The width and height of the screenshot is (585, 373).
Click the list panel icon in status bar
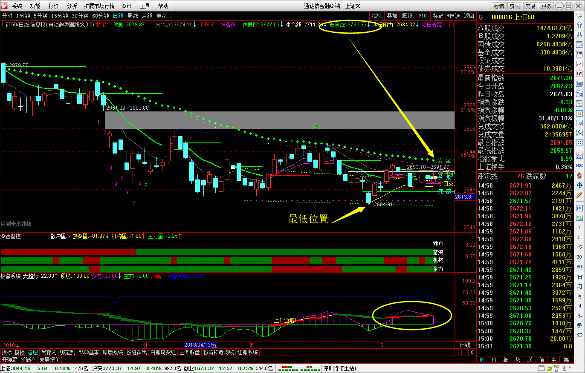[x=541, y=368]
